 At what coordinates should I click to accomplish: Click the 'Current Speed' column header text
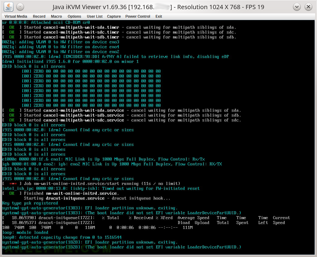(281, 220)
